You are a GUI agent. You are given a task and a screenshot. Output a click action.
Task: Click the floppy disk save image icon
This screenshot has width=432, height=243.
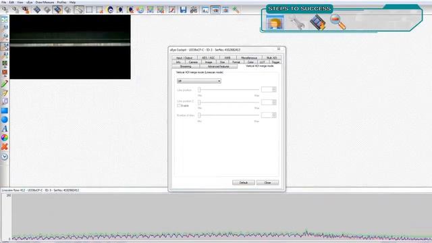[183, 10]
